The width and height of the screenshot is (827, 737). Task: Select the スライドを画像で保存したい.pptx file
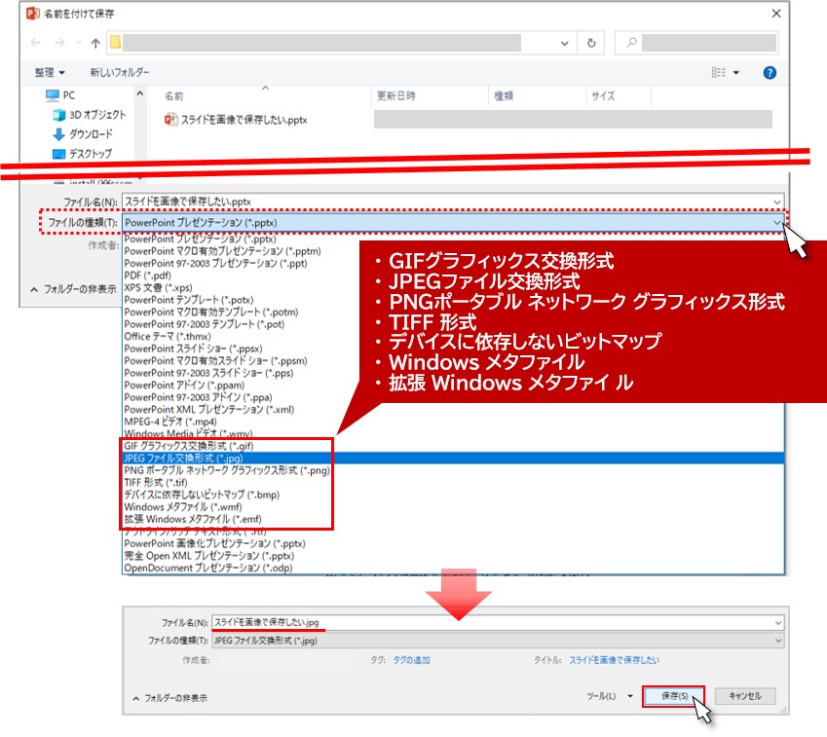point(239,119)
